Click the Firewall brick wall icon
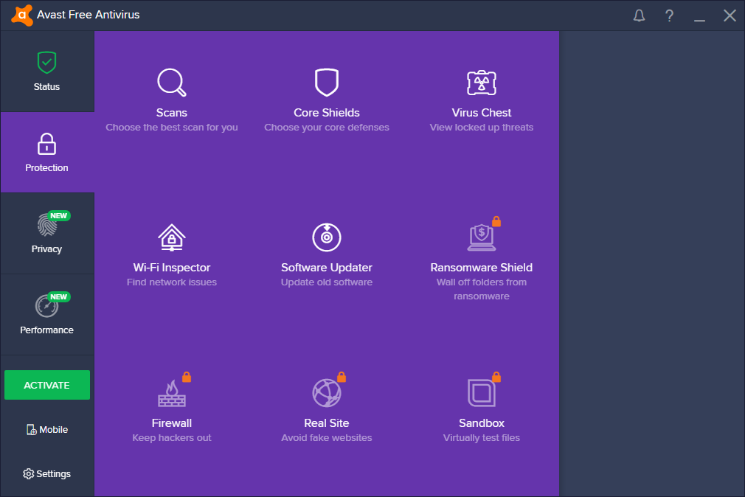Screen dimensions: 745x497 point(172,394)
